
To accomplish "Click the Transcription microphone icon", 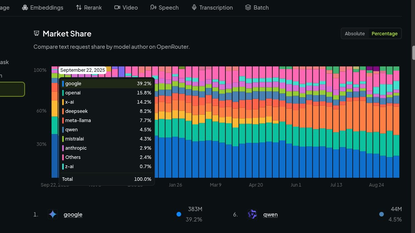I will [194, 7].
